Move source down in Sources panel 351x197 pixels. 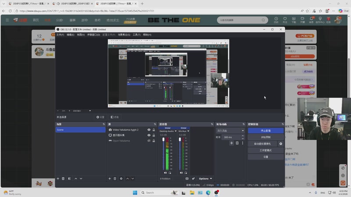point(133,179)
